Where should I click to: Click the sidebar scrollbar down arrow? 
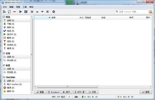[x=32, y=93]
